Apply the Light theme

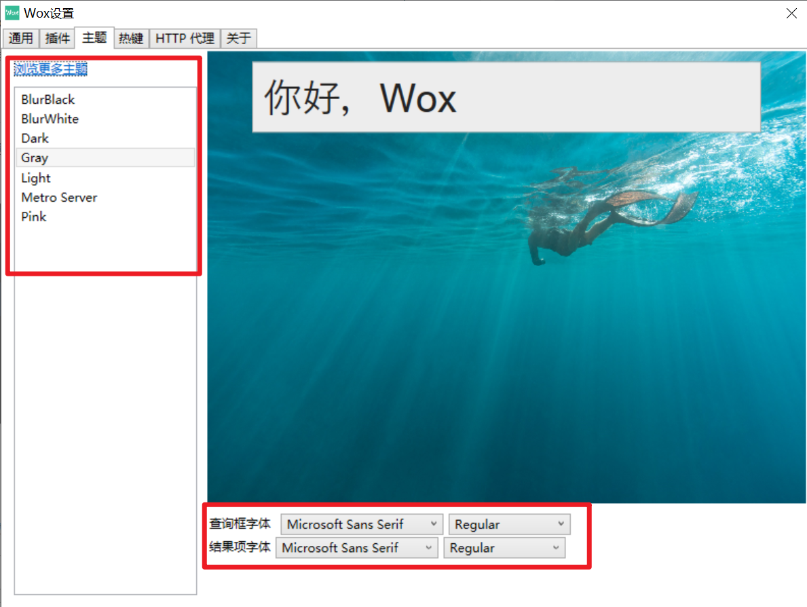coord(35,177)
